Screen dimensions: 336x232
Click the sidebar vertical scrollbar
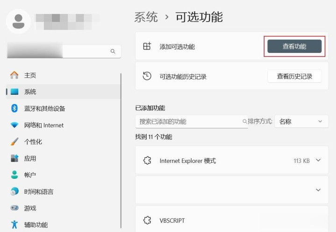coord(121,151)
